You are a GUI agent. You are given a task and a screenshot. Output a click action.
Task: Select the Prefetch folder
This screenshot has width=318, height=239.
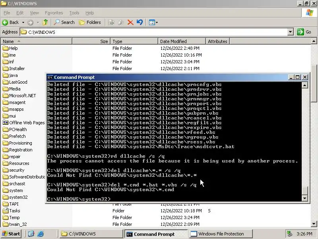pyautogui.click(x=14, y=136)
